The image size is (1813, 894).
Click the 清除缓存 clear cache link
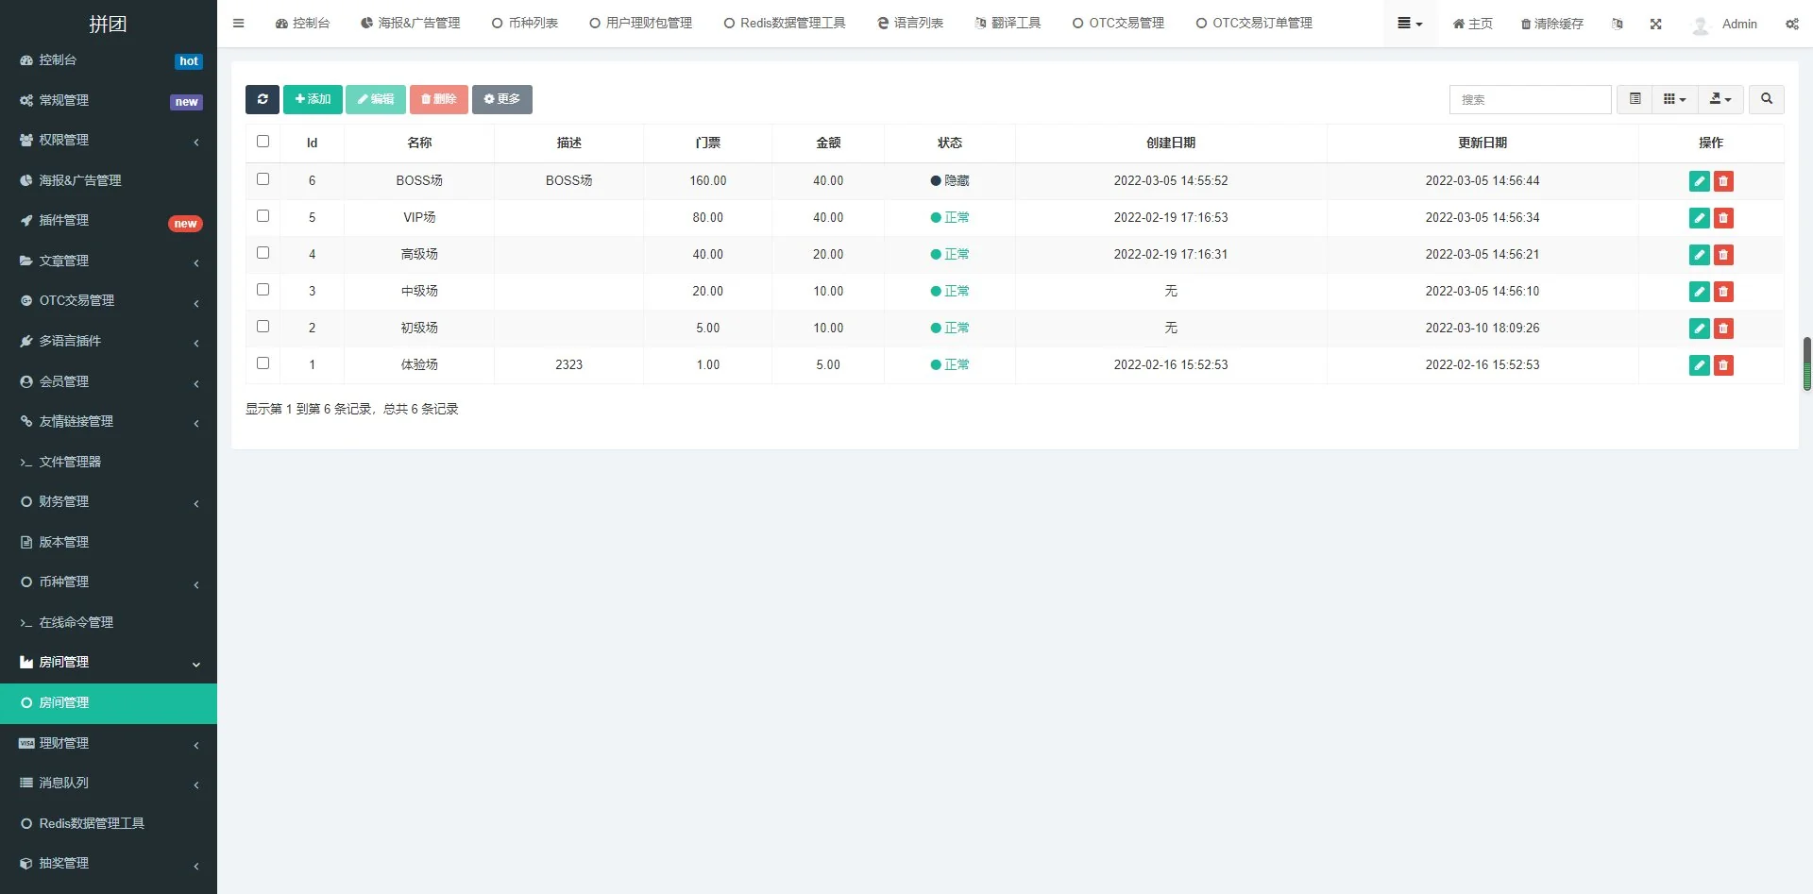[x=1551, y=24]
